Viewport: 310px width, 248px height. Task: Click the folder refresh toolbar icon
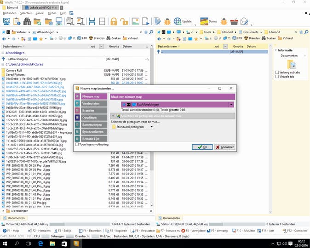(x=37, y=21)
